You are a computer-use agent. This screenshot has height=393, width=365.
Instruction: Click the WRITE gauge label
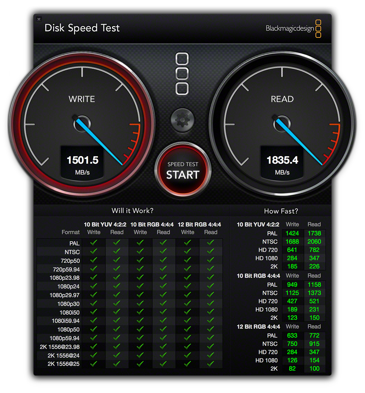click(82, 99)
